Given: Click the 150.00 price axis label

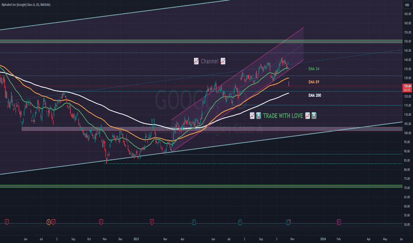Looking at the screenshot, I should [408, 41].
